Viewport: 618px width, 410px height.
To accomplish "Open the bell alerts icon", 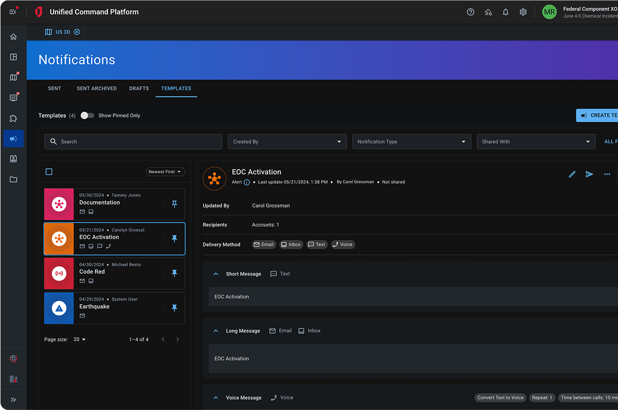I will tap(505, 12).
